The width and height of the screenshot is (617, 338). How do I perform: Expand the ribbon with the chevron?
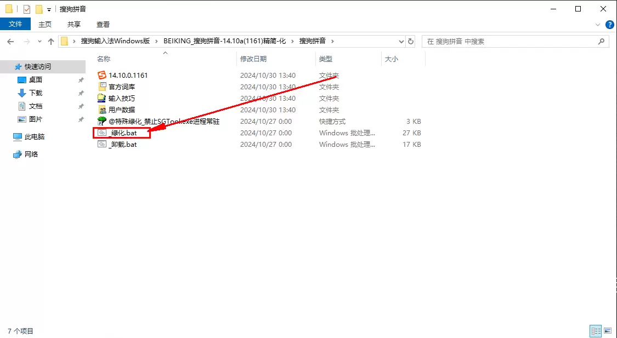tap(598, 24)
